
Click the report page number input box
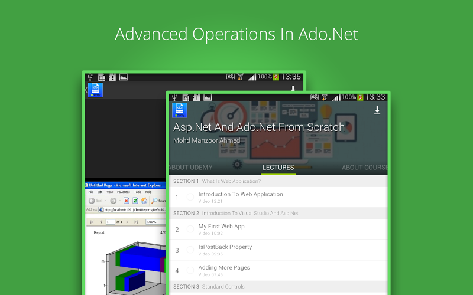point(111,222)
